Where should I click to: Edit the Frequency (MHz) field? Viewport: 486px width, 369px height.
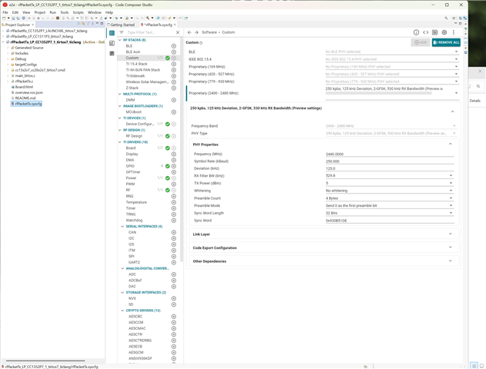390,154
